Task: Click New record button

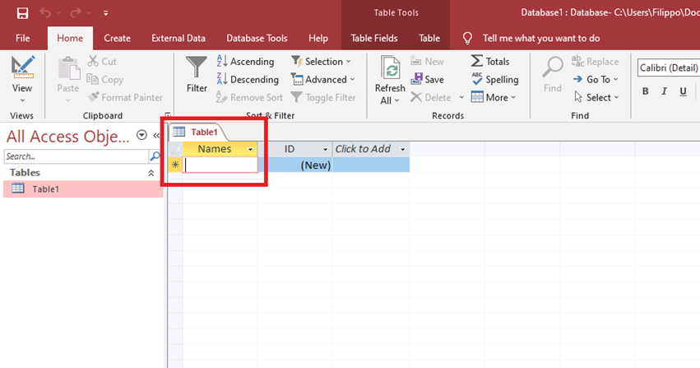Action: (427, 61)
